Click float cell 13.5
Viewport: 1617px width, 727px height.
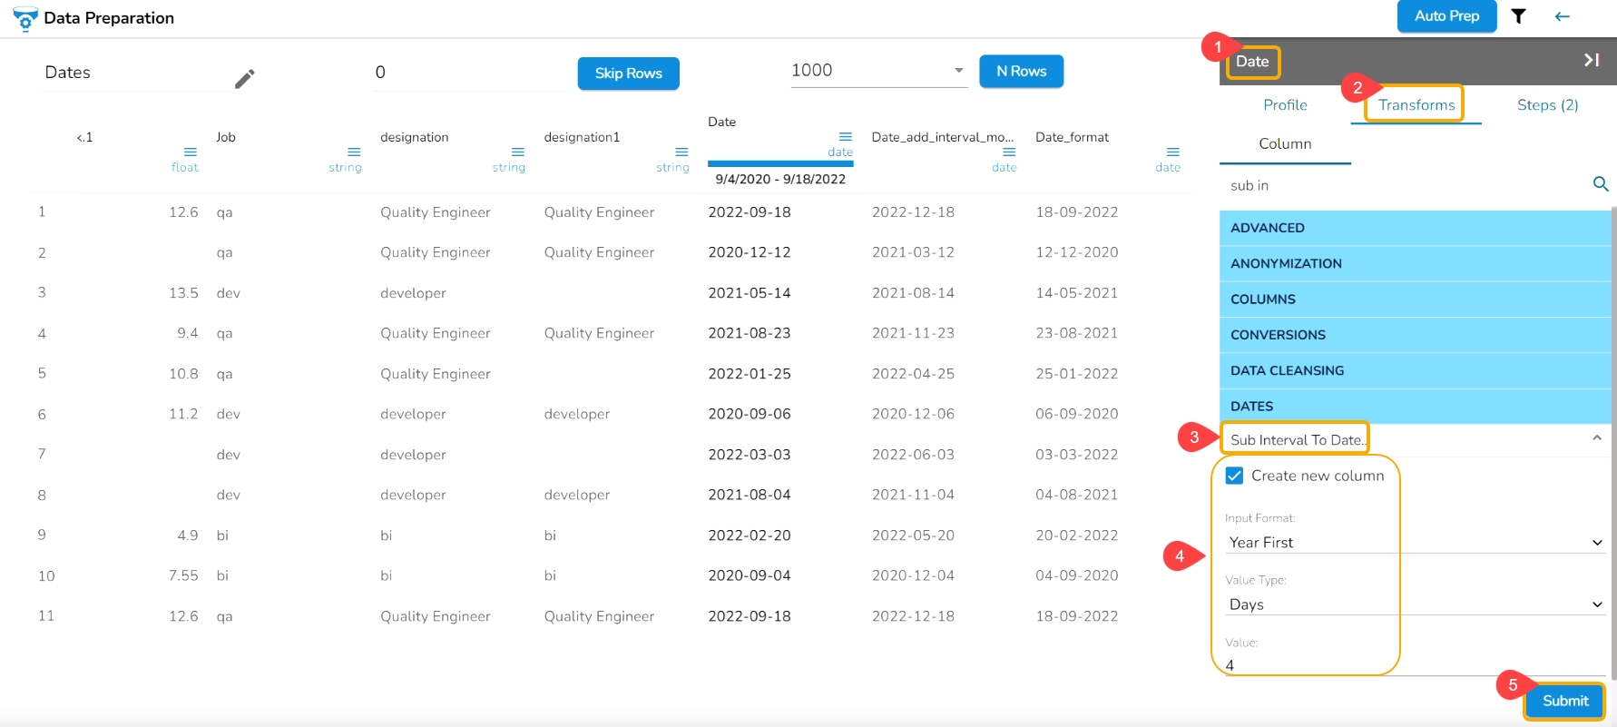[x=183, y=293]
